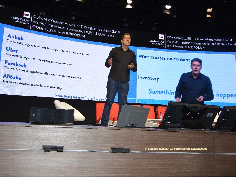Click the "#entrepreneuriat" hashtag
Image resolution: width=236 pixels, height=177 pixels.
pyautogui.click(x=71, y=30)
